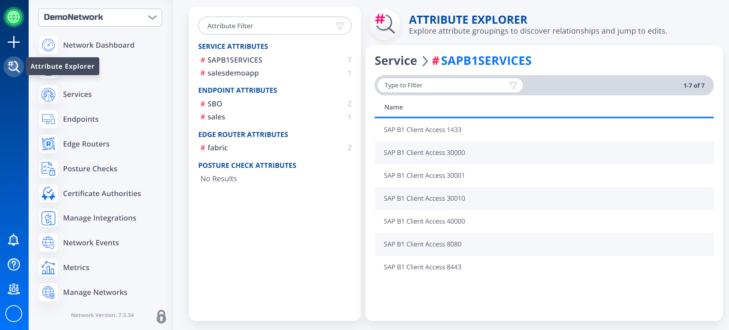The image size is (729, 330).
Task: Click Network Version: 7.3.34 text
Action: tap(102, 315)
